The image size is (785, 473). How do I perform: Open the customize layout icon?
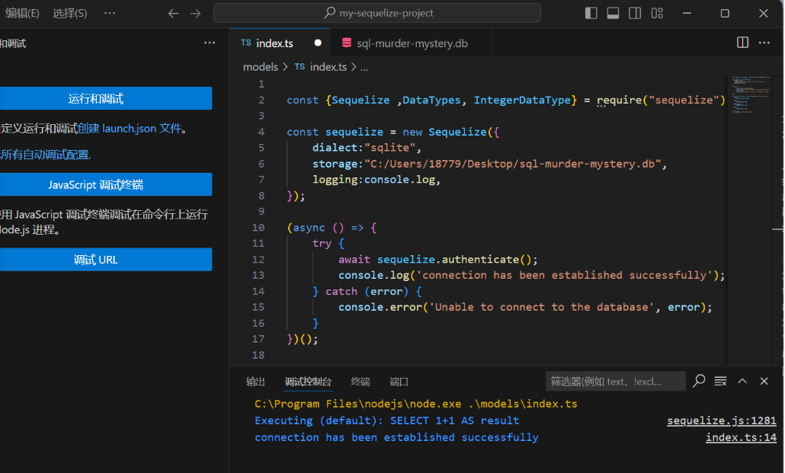657,13
